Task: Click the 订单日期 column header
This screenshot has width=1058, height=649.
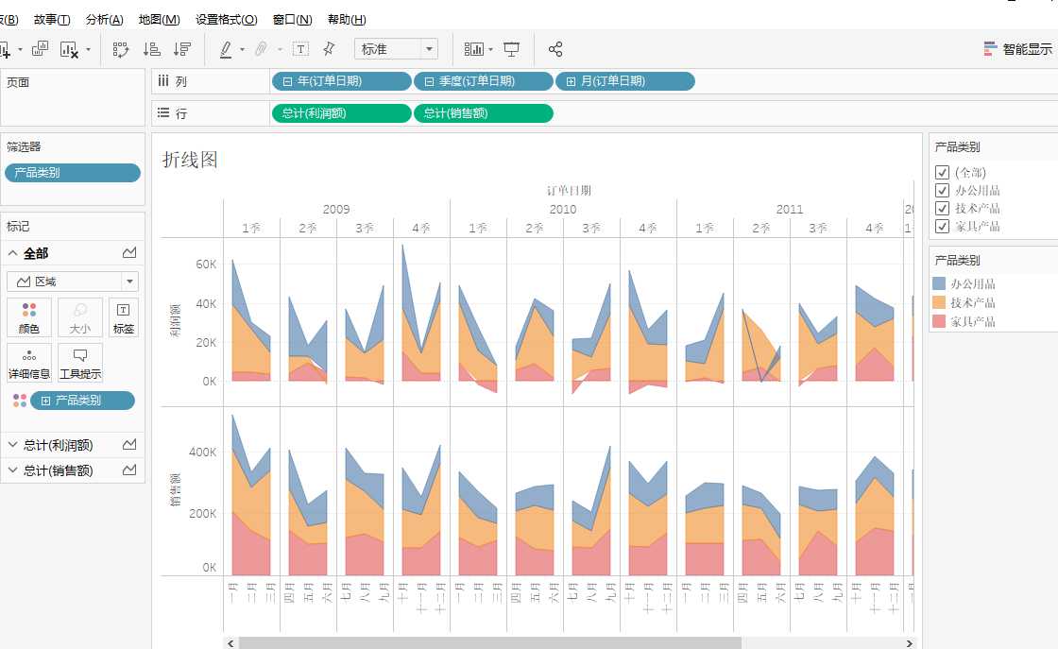Action: point(569,191)
